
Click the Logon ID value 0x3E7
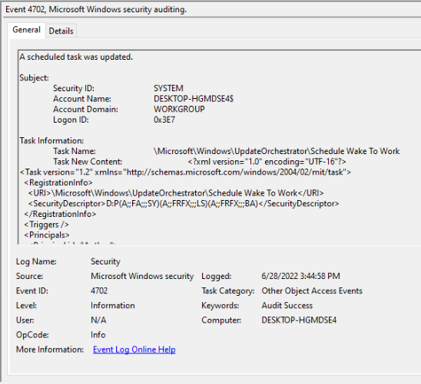[x=164, y=120]
